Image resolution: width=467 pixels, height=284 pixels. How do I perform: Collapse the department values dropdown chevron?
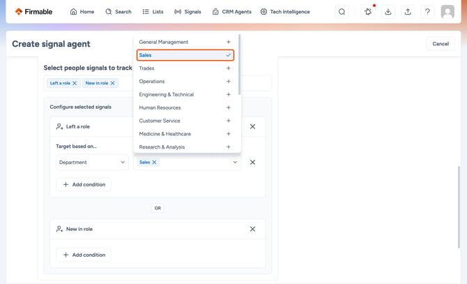click(235, 163)
